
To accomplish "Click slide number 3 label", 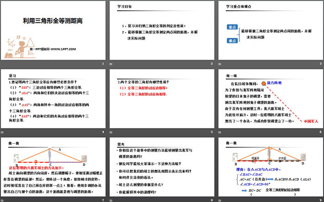I will tap(320, 64).
